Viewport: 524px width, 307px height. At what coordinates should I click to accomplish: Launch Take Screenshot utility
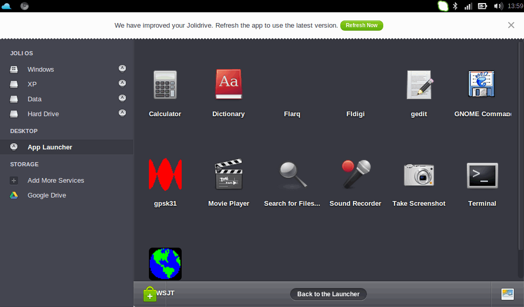[x=419, y=175]
